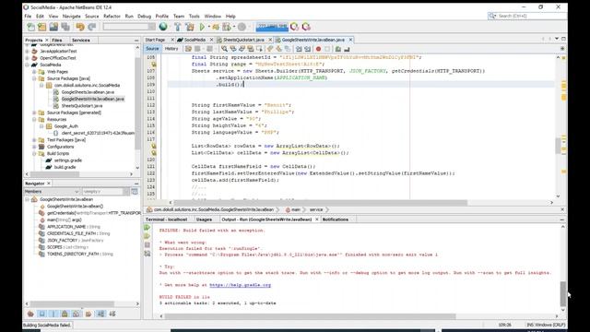Screen dimensions: 590x332
Task: Click the New Project toolbar icon
Action: click(x=42, y=27)
